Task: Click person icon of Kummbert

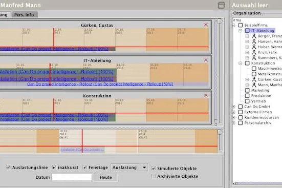Action: click(254, 57)
